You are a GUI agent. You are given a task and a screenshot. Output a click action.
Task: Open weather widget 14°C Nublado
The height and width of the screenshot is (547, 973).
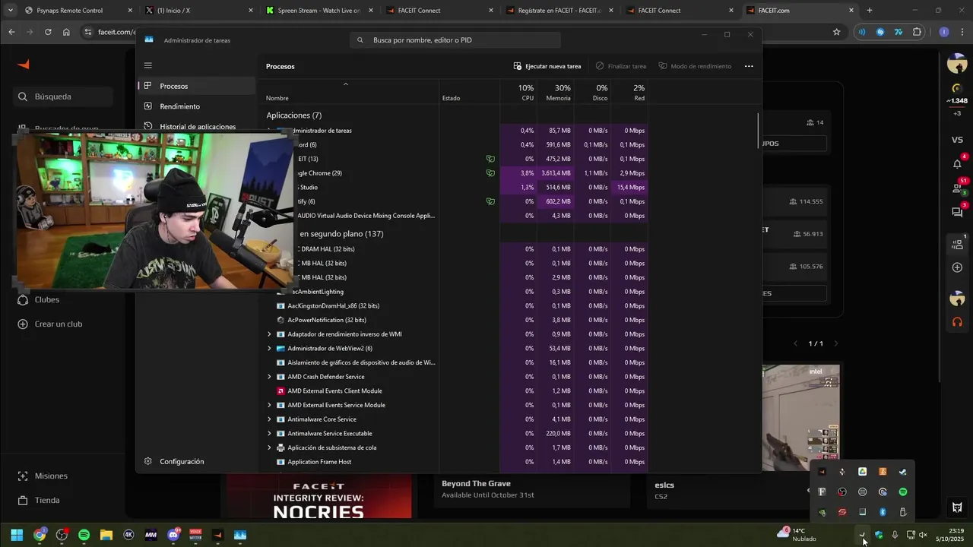point(797,534)
